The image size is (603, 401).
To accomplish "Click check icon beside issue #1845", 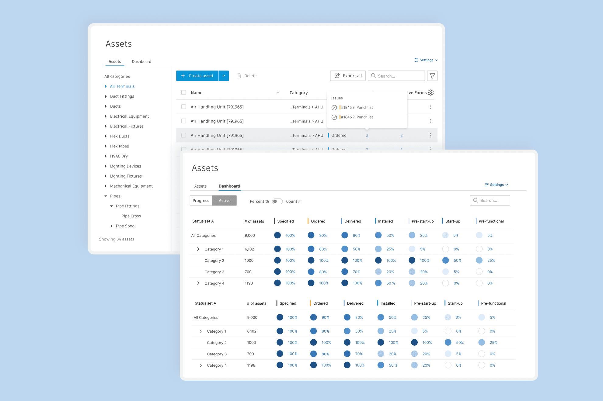I will (334, 107).
